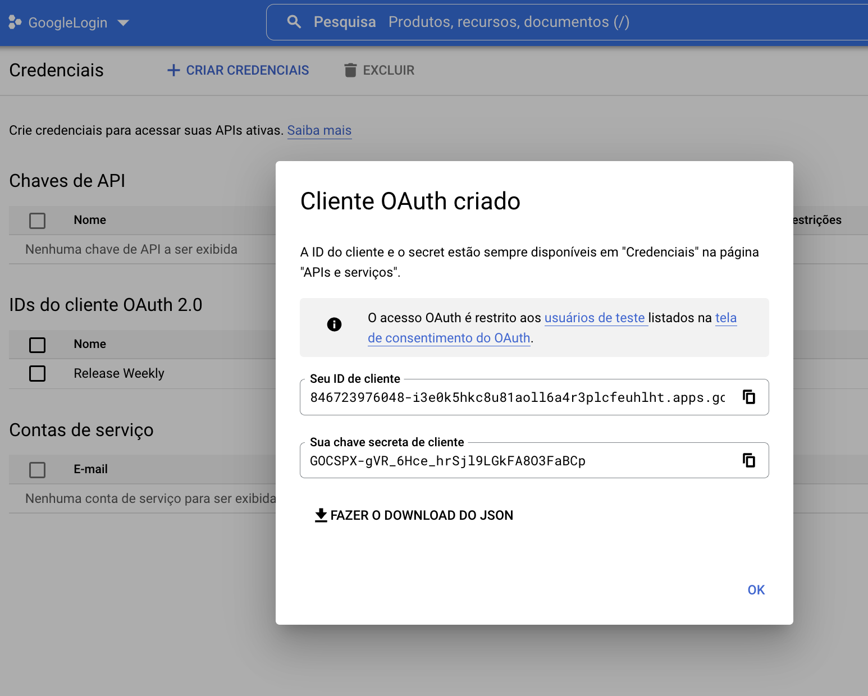Click the info icon in OAuth notice

(x=334, y=324)
